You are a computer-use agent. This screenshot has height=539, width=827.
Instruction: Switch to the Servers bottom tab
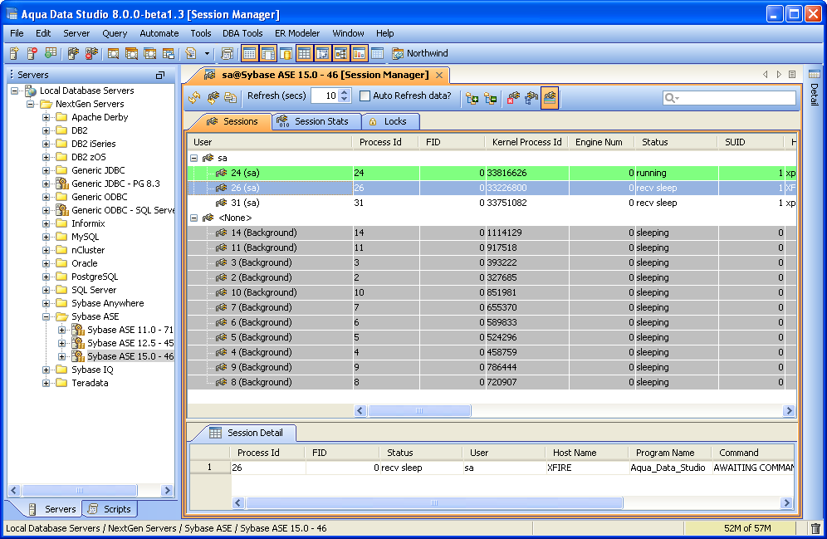coord(52,509)
